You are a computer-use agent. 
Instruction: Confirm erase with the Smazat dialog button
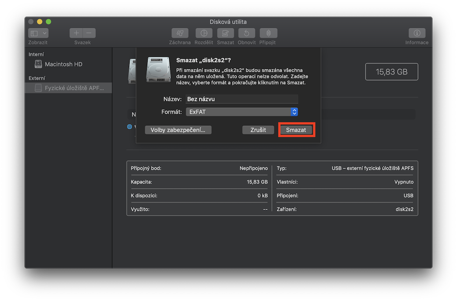[x=296, y=130]
